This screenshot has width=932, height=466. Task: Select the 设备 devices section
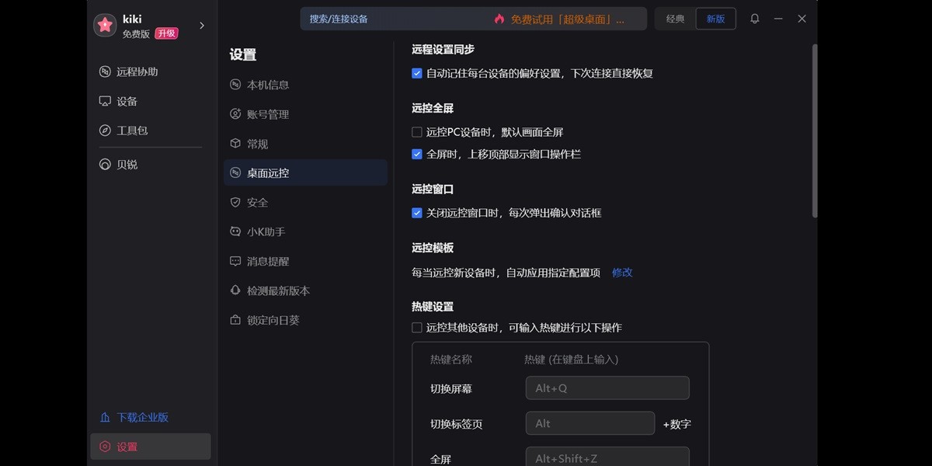pos(124,101)
